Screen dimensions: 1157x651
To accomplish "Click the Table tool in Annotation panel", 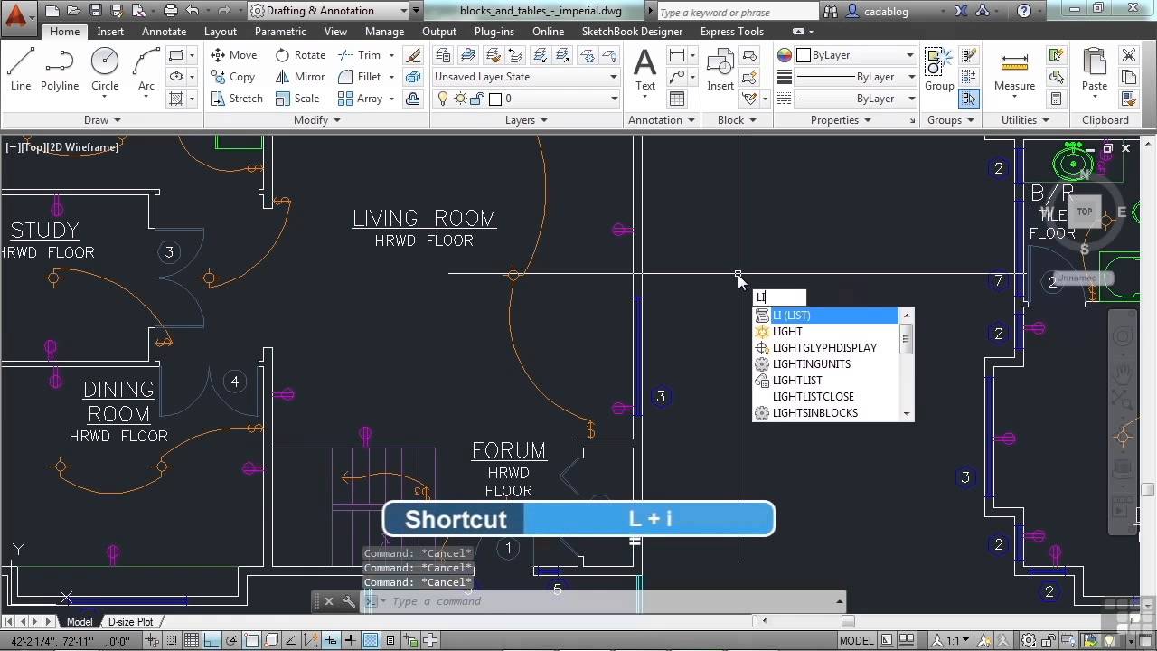I will tap(676, 99).
